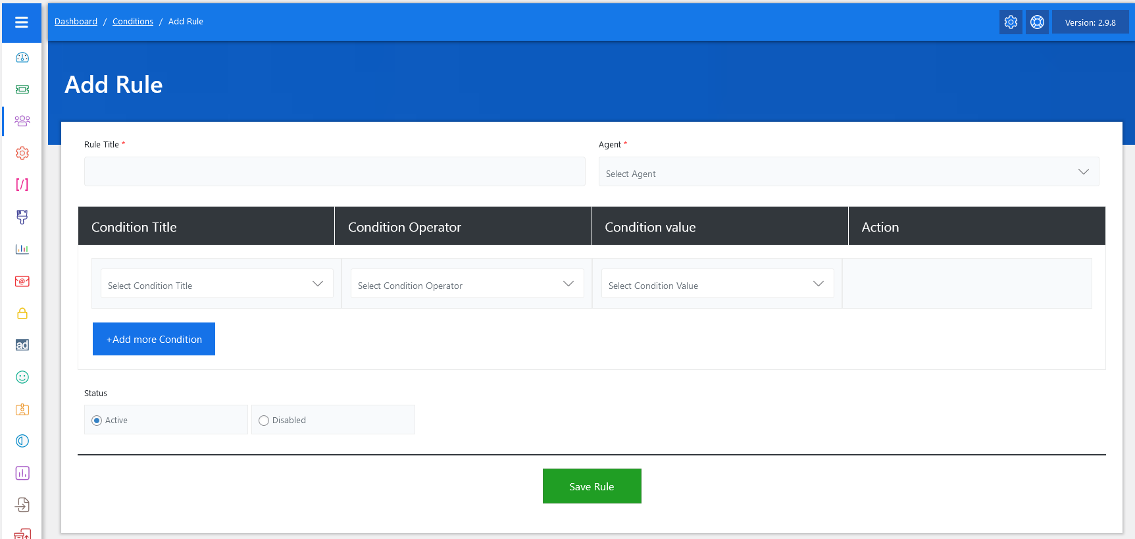
Task: Expand the Select Condition Operator dropdown
Action: point(467,284)
